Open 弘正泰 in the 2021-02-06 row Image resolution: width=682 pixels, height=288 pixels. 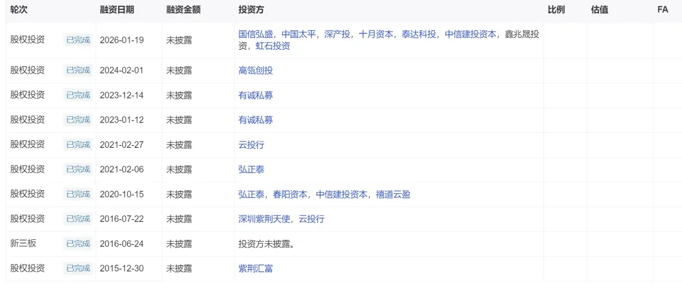pyautogui.click(x=251, y=170)
